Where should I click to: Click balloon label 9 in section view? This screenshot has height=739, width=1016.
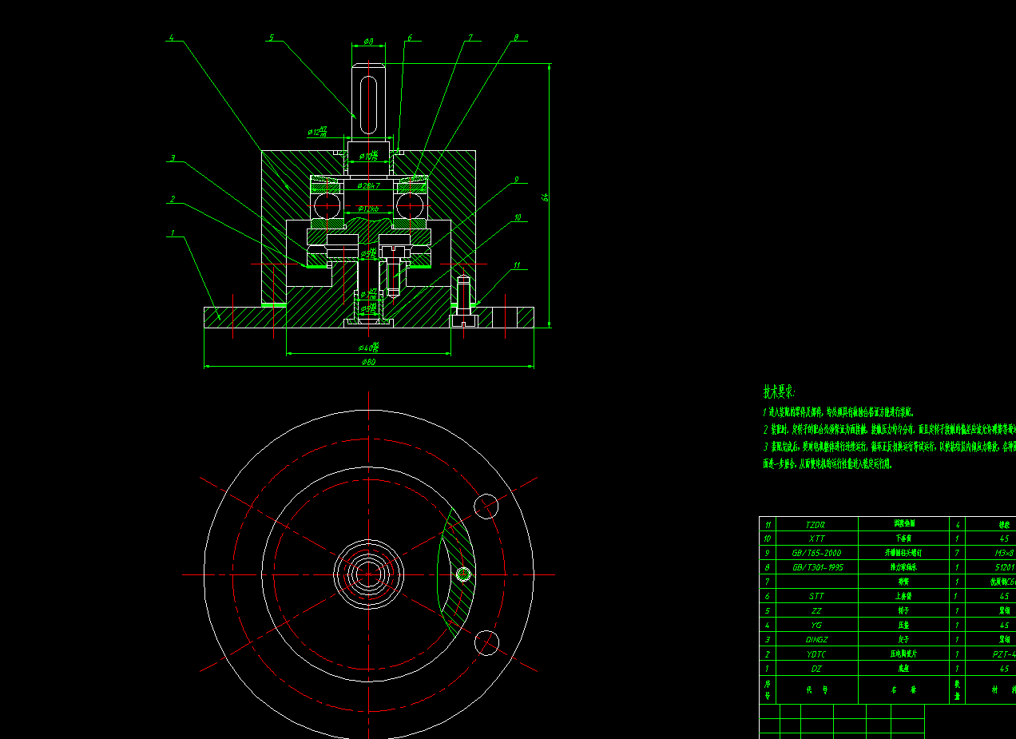[x=516, y=180]
